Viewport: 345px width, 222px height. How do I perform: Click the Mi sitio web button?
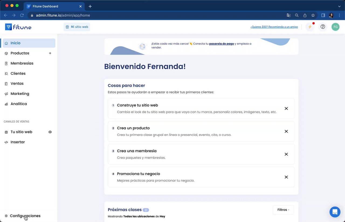(77, 27)
